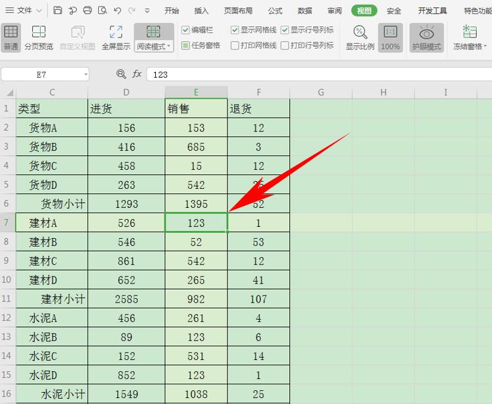Open 分页预览 page break preview
The image size is (492, 404).
click(x=39, y=38)
